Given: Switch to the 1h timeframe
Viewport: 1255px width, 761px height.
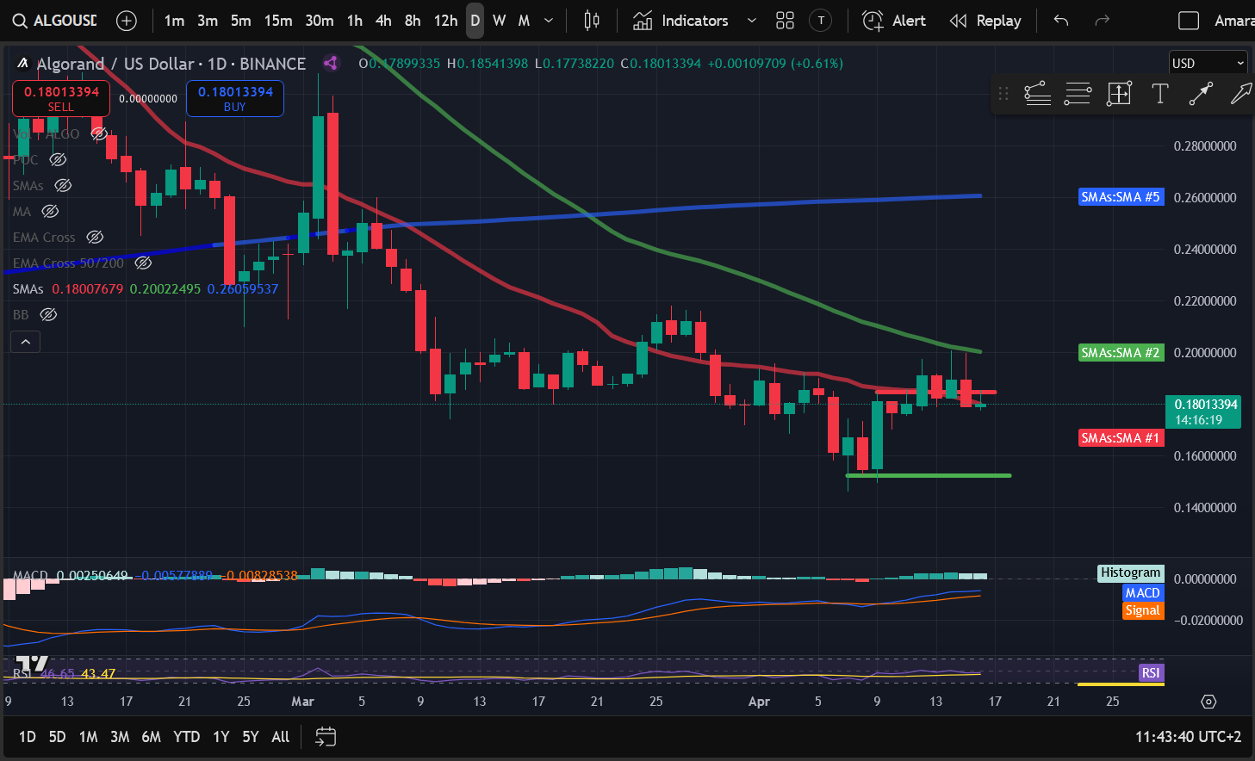Looking at the screenshot, I should [355, 21].
